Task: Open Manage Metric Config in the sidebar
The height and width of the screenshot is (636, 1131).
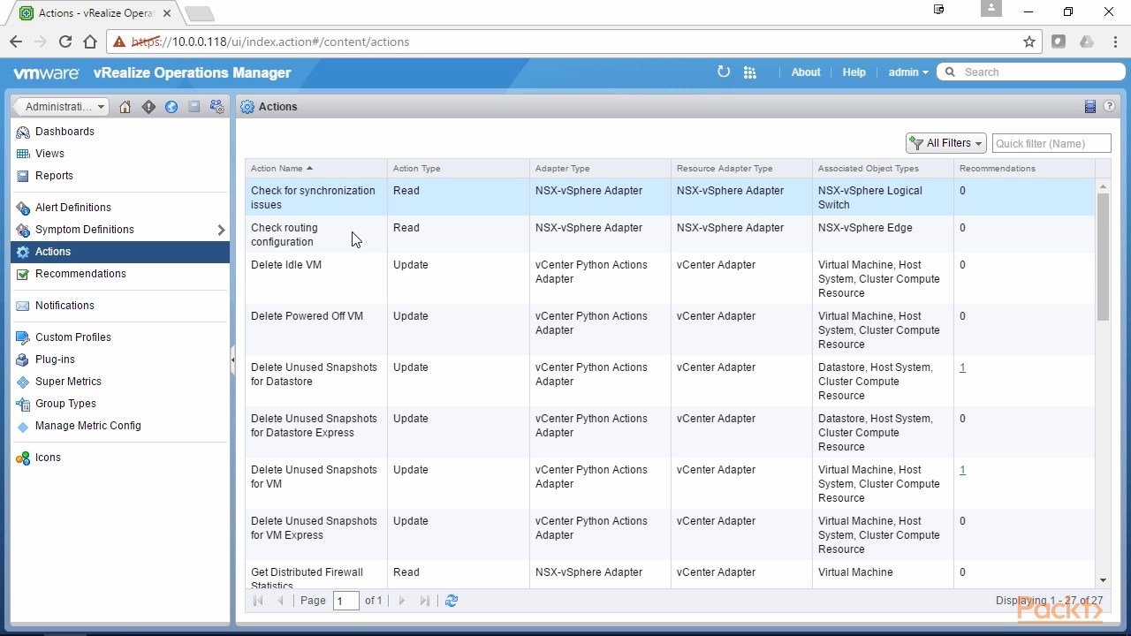Action: (88, 426)
